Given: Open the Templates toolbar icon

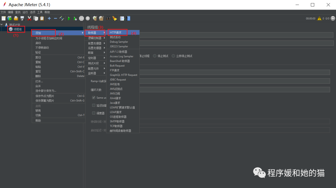Looking at the screenshot, I should [x=10, y=19].
